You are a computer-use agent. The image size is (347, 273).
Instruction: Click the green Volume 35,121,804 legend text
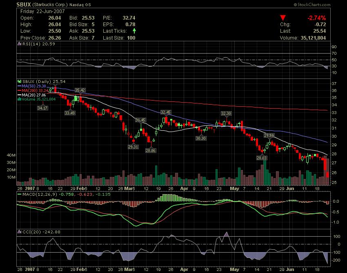point(39,99)
